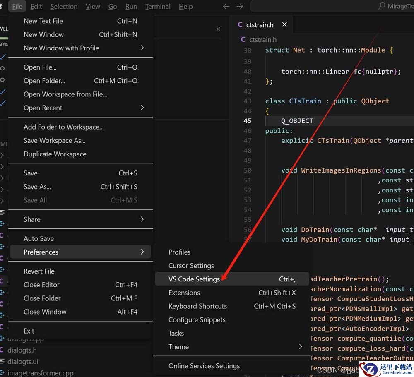The width and height of the screenshot is (414, 377).
Task: Select the ctstrain.h editor tab
Action: [x=261, y=25]
